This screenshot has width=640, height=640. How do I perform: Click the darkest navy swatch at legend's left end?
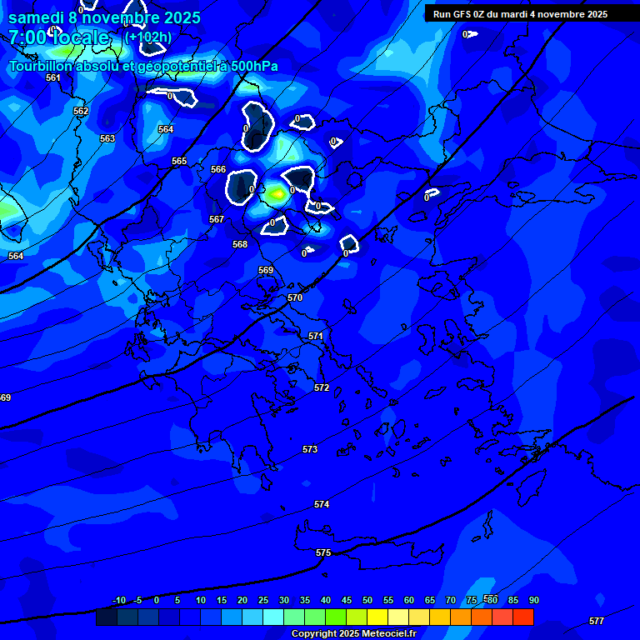click(x=106, y=617)
